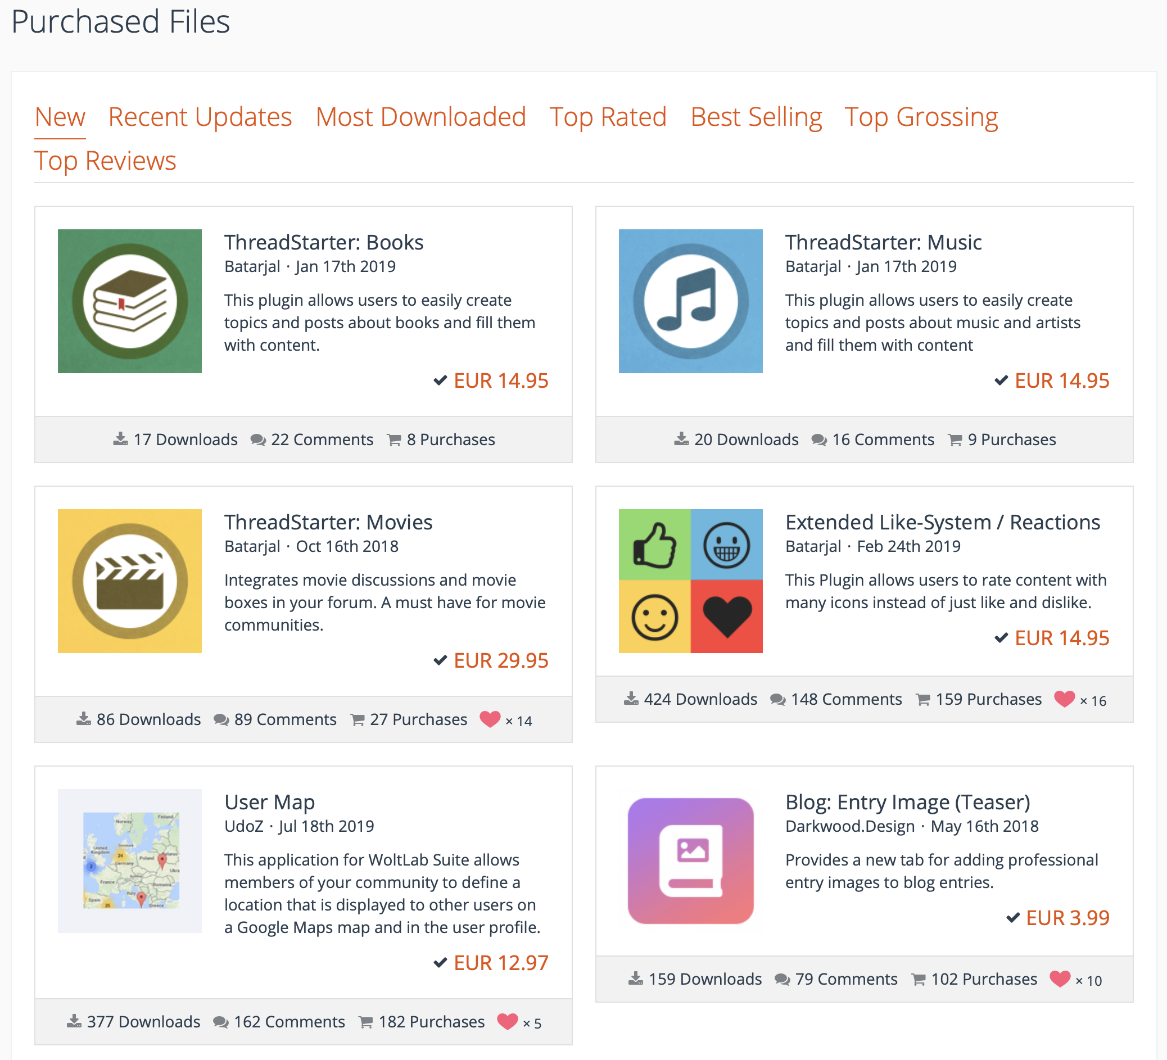The width and height of the screenshot is (1167, 1060).
Task: Click the Extended Like-System reactions icon
Action: [x=690, y=581]
